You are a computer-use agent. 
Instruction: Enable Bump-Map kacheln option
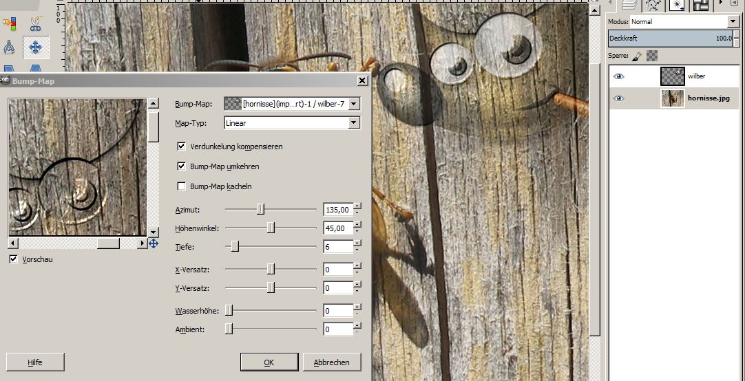pyautogui.click(x=182, y=186)
